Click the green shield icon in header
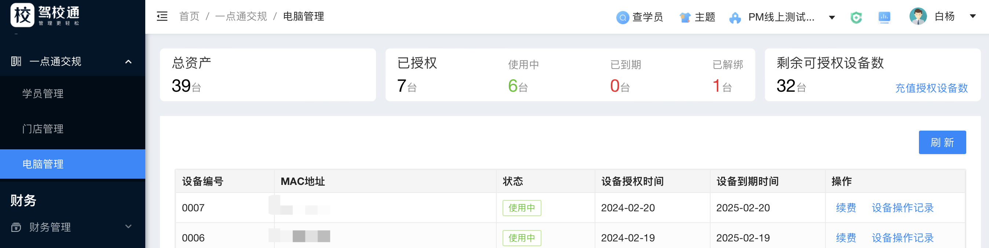The image size is (989, 248). click(856, 17)
